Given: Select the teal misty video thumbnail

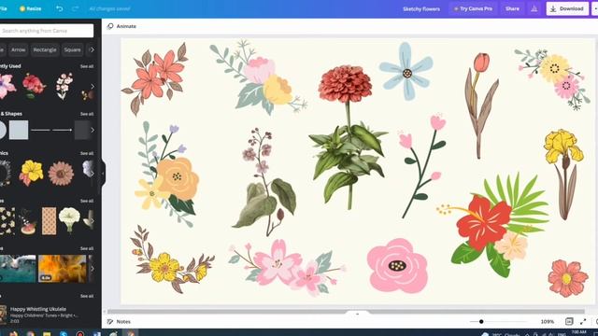Looking at the screenshot, I should pos(18,269).
